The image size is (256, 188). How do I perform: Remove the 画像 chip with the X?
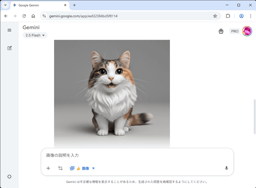93,168
